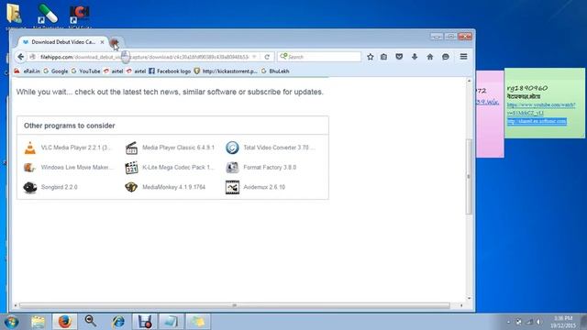Show hidden tray icons arrow
The width and height of the screenshot is (587, 330).
[x=508, y=322]
